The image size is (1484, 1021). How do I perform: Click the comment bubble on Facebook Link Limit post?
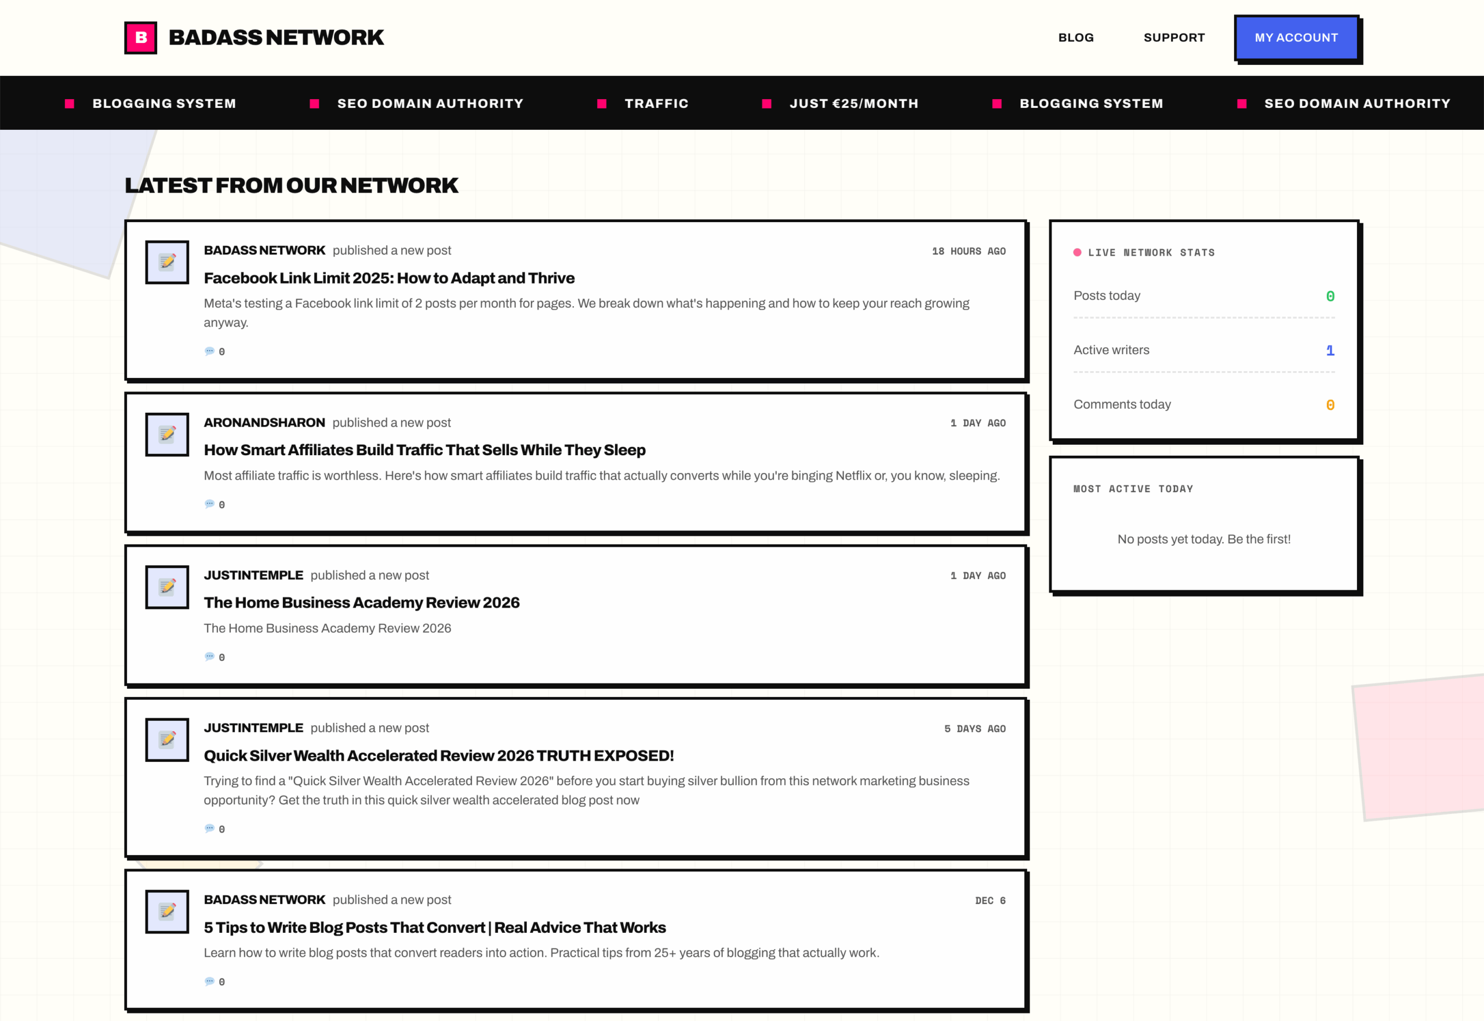(x=210, y=351)
